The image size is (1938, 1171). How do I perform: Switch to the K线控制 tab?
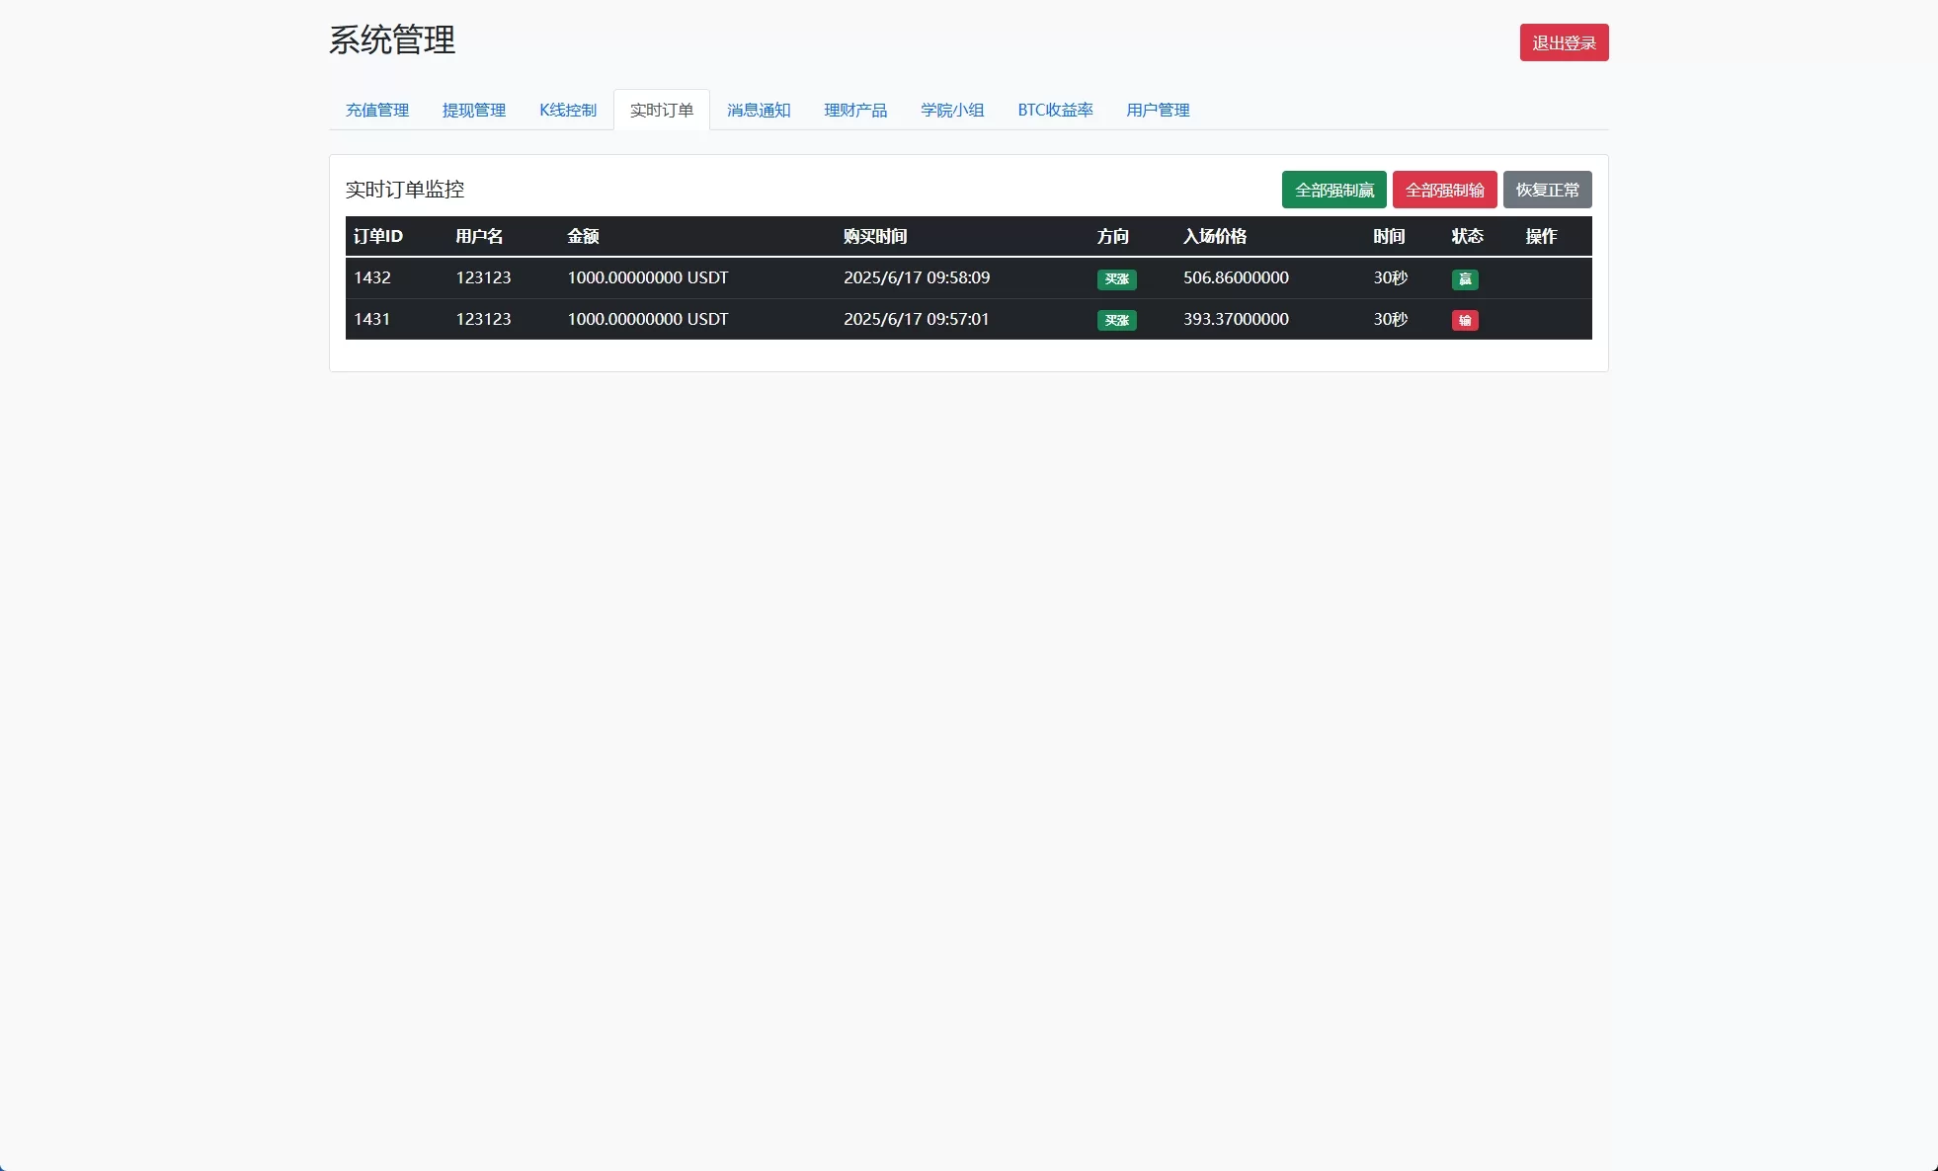[568, 111]
